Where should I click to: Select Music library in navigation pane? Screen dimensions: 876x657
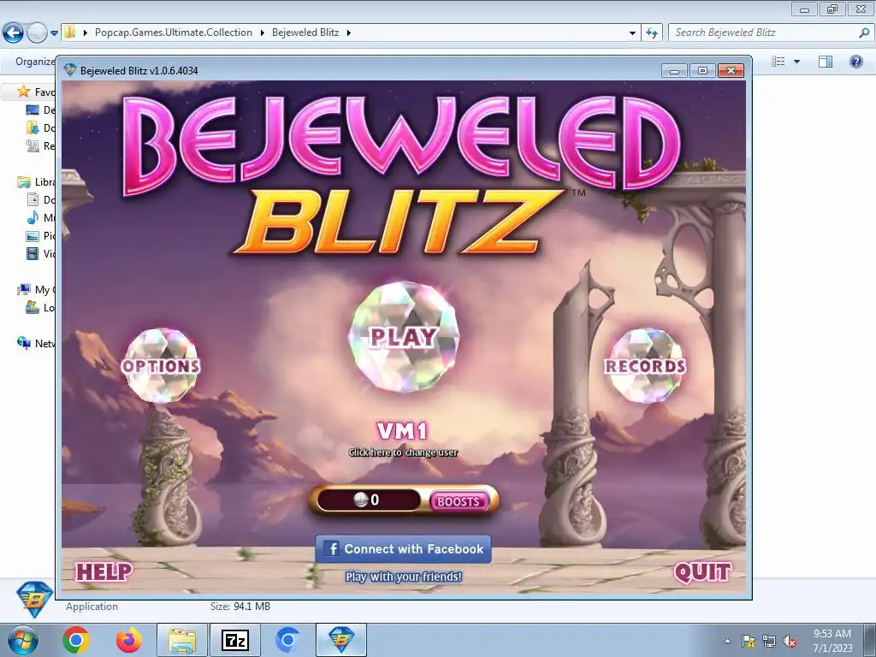41,218
